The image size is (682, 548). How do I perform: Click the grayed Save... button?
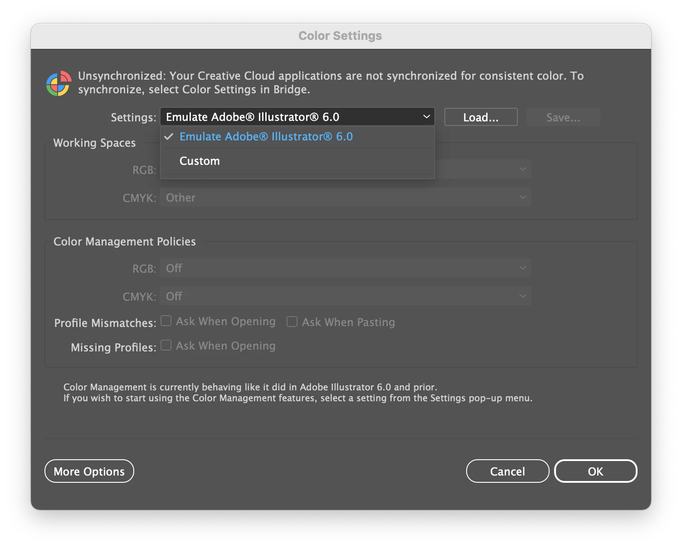(563, 117)
